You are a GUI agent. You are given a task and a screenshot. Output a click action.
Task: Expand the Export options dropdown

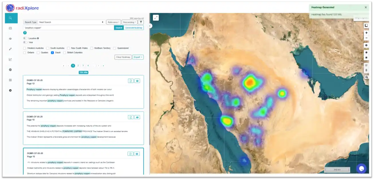138,57
